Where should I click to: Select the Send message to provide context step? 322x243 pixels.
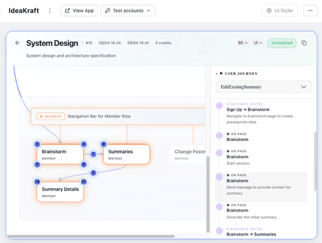click(x=261, y=187)
